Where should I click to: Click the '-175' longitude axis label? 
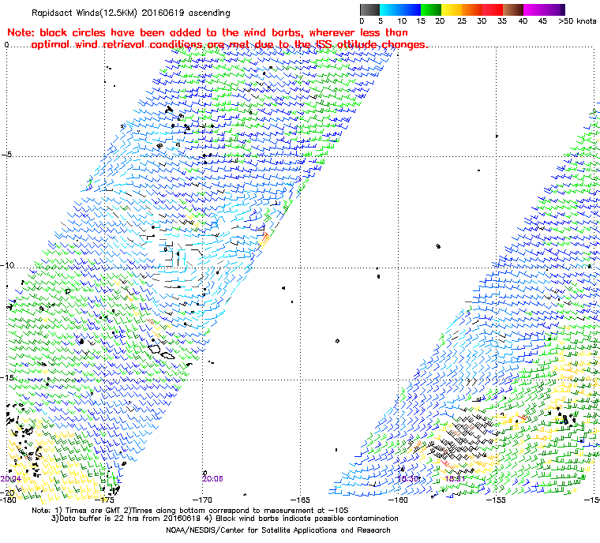[105, 500]
